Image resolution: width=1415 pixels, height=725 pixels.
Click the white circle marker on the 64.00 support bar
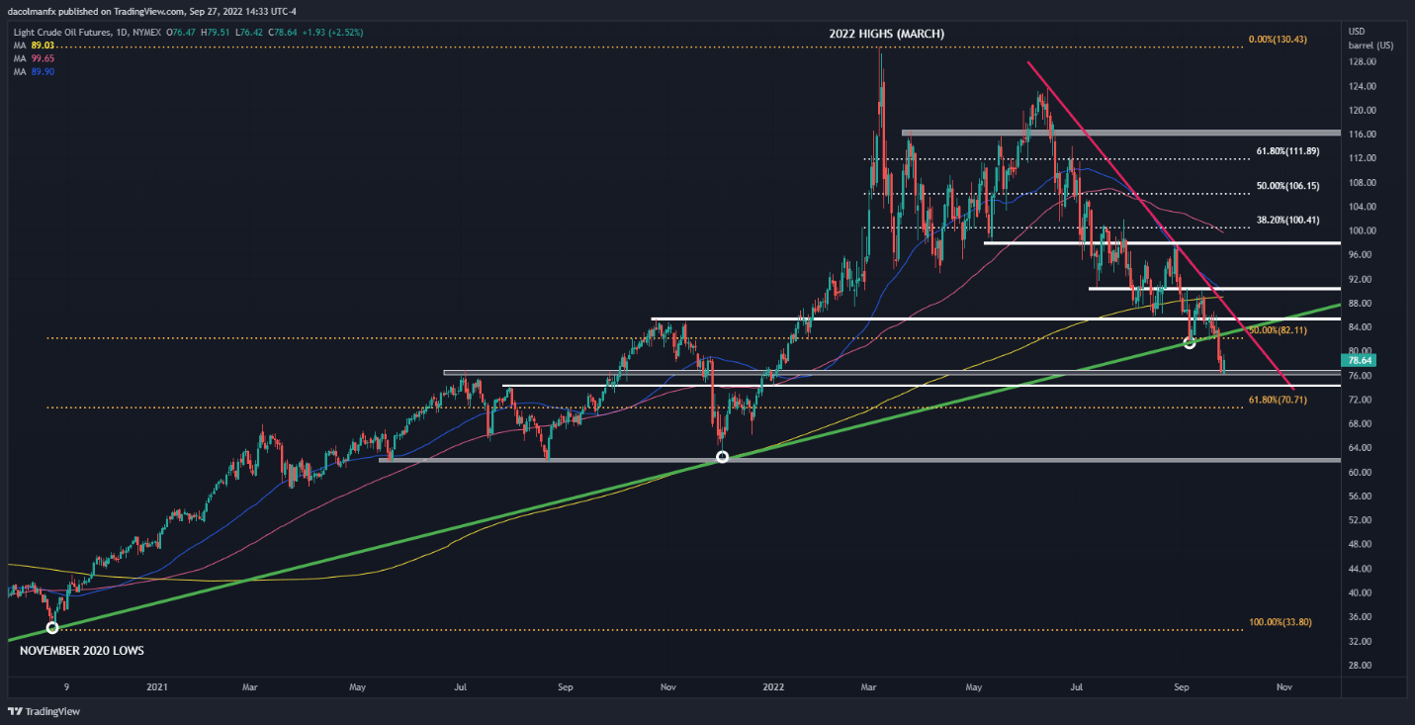[722, 457]
